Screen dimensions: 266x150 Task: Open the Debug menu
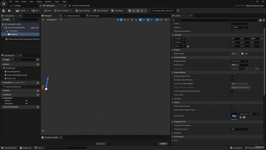39,2
